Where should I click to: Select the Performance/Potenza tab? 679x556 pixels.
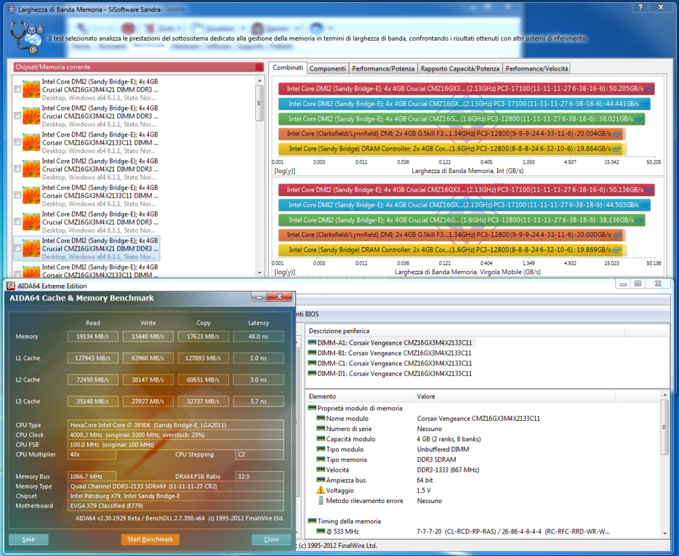tap(383, 69)
